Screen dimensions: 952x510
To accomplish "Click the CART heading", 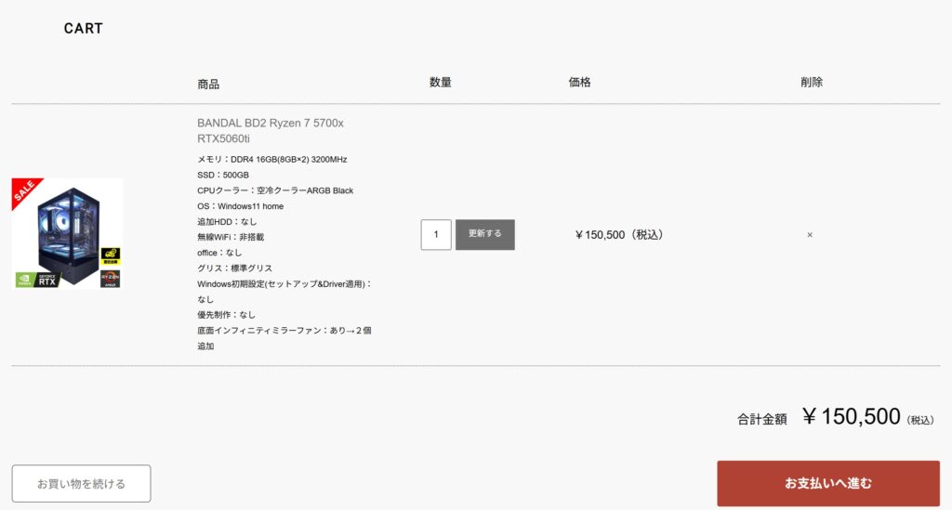I will [84, 29].
